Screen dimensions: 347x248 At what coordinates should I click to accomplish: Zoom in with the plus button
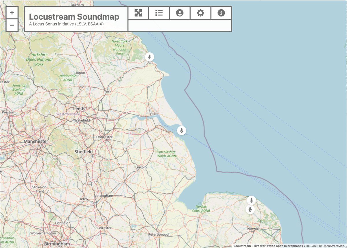[x=12, y=13]
